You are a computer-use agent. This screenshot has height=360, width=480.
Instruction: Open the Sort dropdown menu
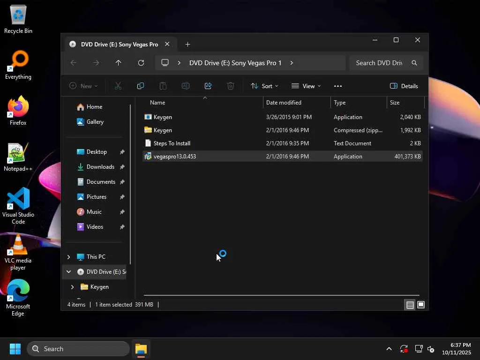pyautogui.click(x=264, y=86)
